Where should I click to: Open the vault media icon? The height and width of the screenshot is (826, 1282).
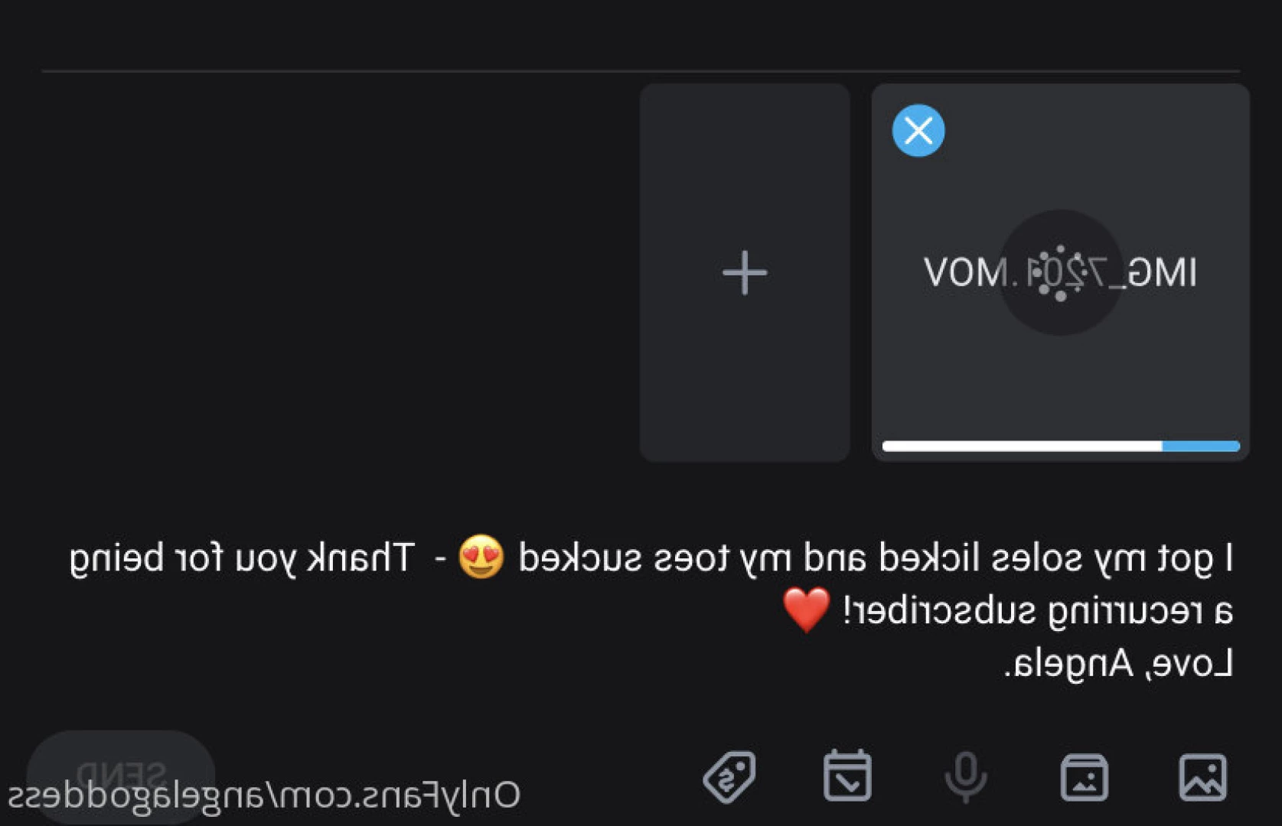tap(1085, 777)
